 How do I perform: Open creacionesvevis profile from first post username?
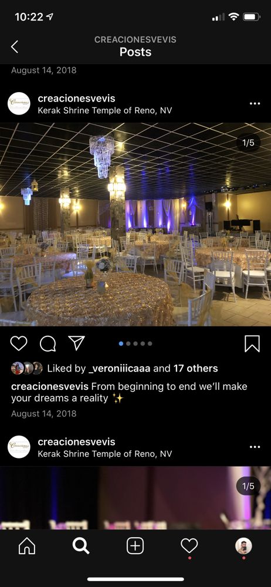click(76, 99)
